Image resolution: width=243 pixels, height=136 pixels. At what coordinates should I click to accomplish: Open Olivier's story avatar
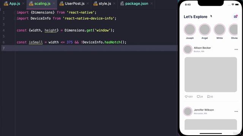click(x=233, y=29)
